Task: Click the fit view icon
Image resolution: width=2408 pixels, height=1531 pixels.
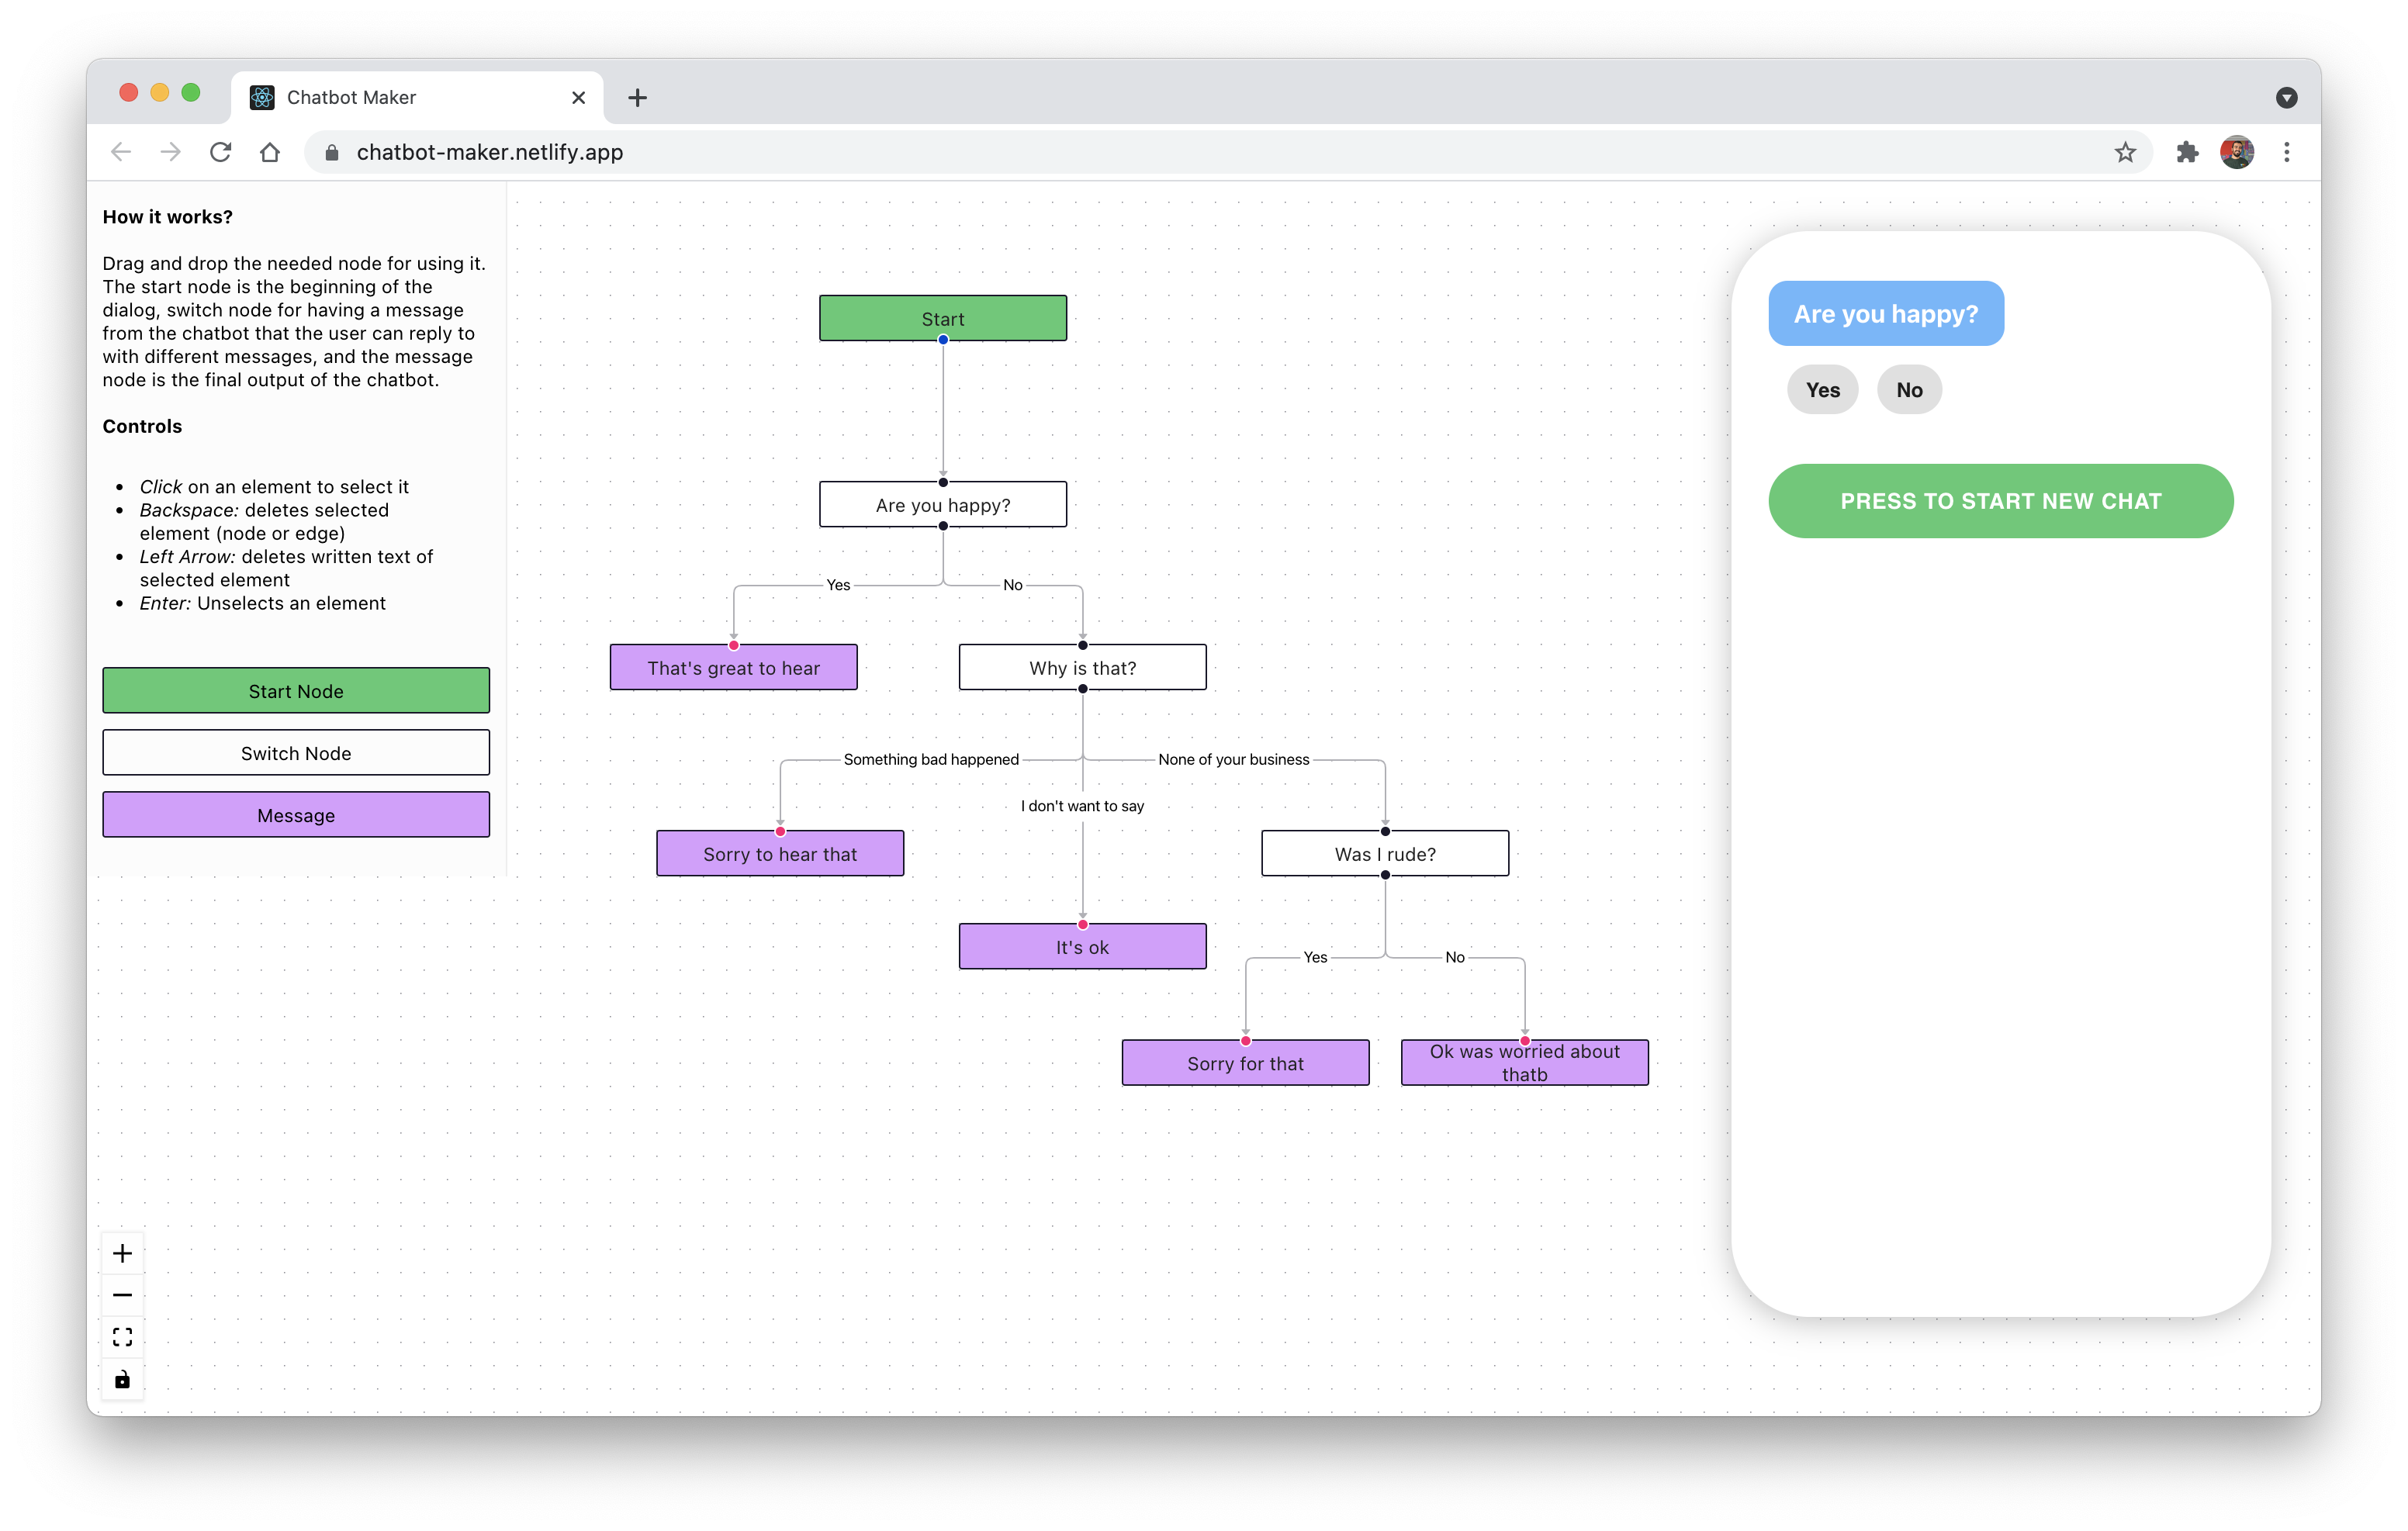Action: pos(122,1337)
